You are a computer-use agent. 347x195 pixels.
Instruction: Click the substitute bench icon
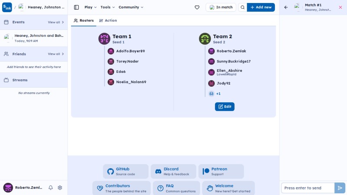click(x=211, y=94)
